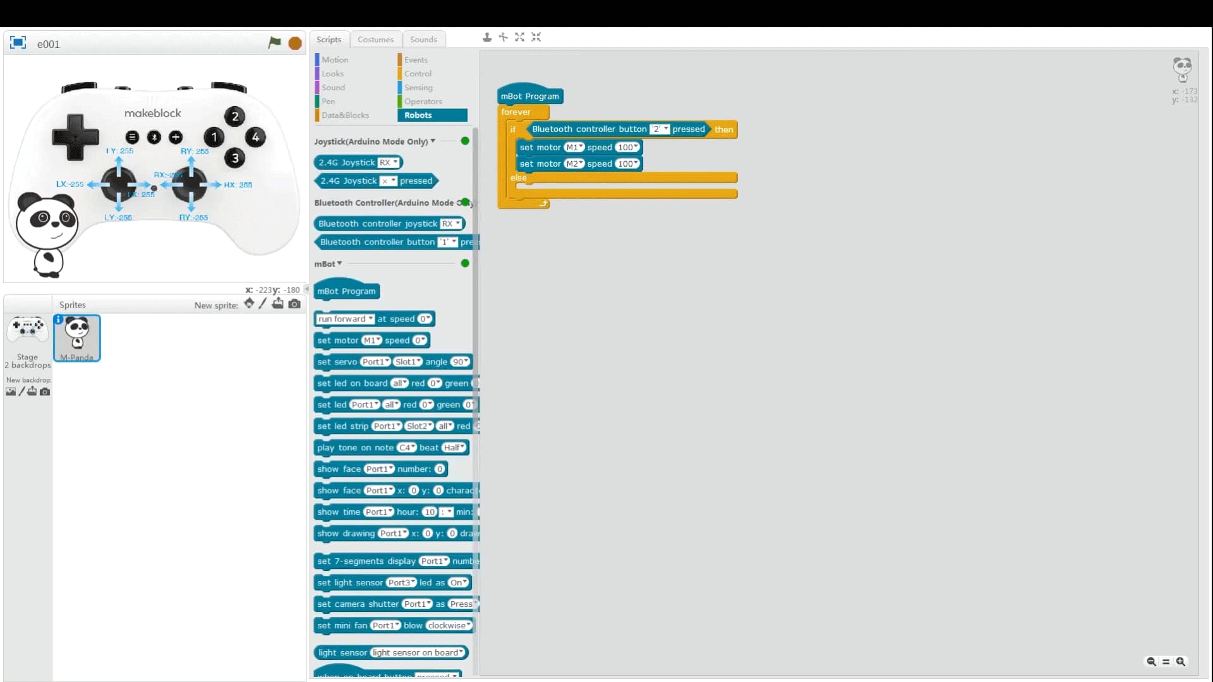Open the Data&Blocks category
This screenshot has width=1213, height=682.
345,116
